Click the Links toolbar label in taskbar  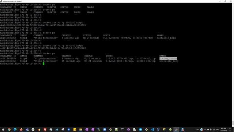197,129
